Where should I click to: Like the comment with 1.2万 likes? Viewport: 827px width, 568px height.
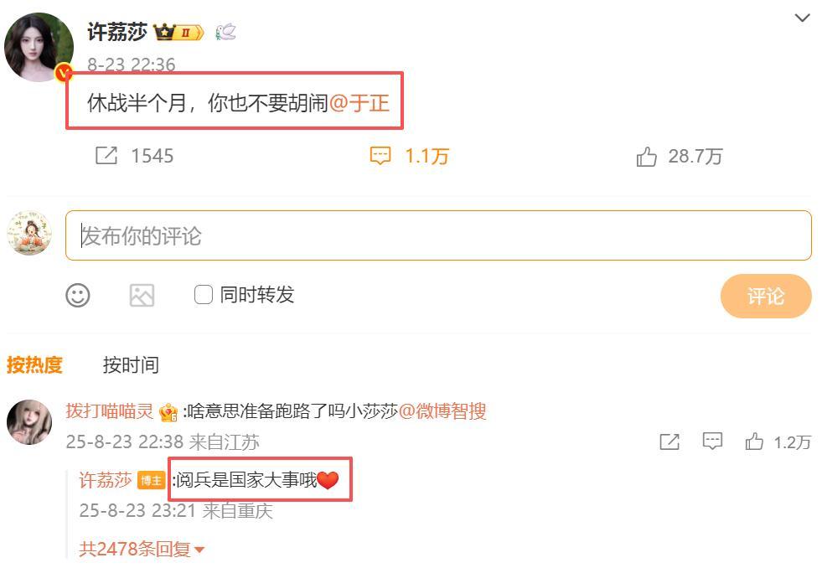point(754,441)
